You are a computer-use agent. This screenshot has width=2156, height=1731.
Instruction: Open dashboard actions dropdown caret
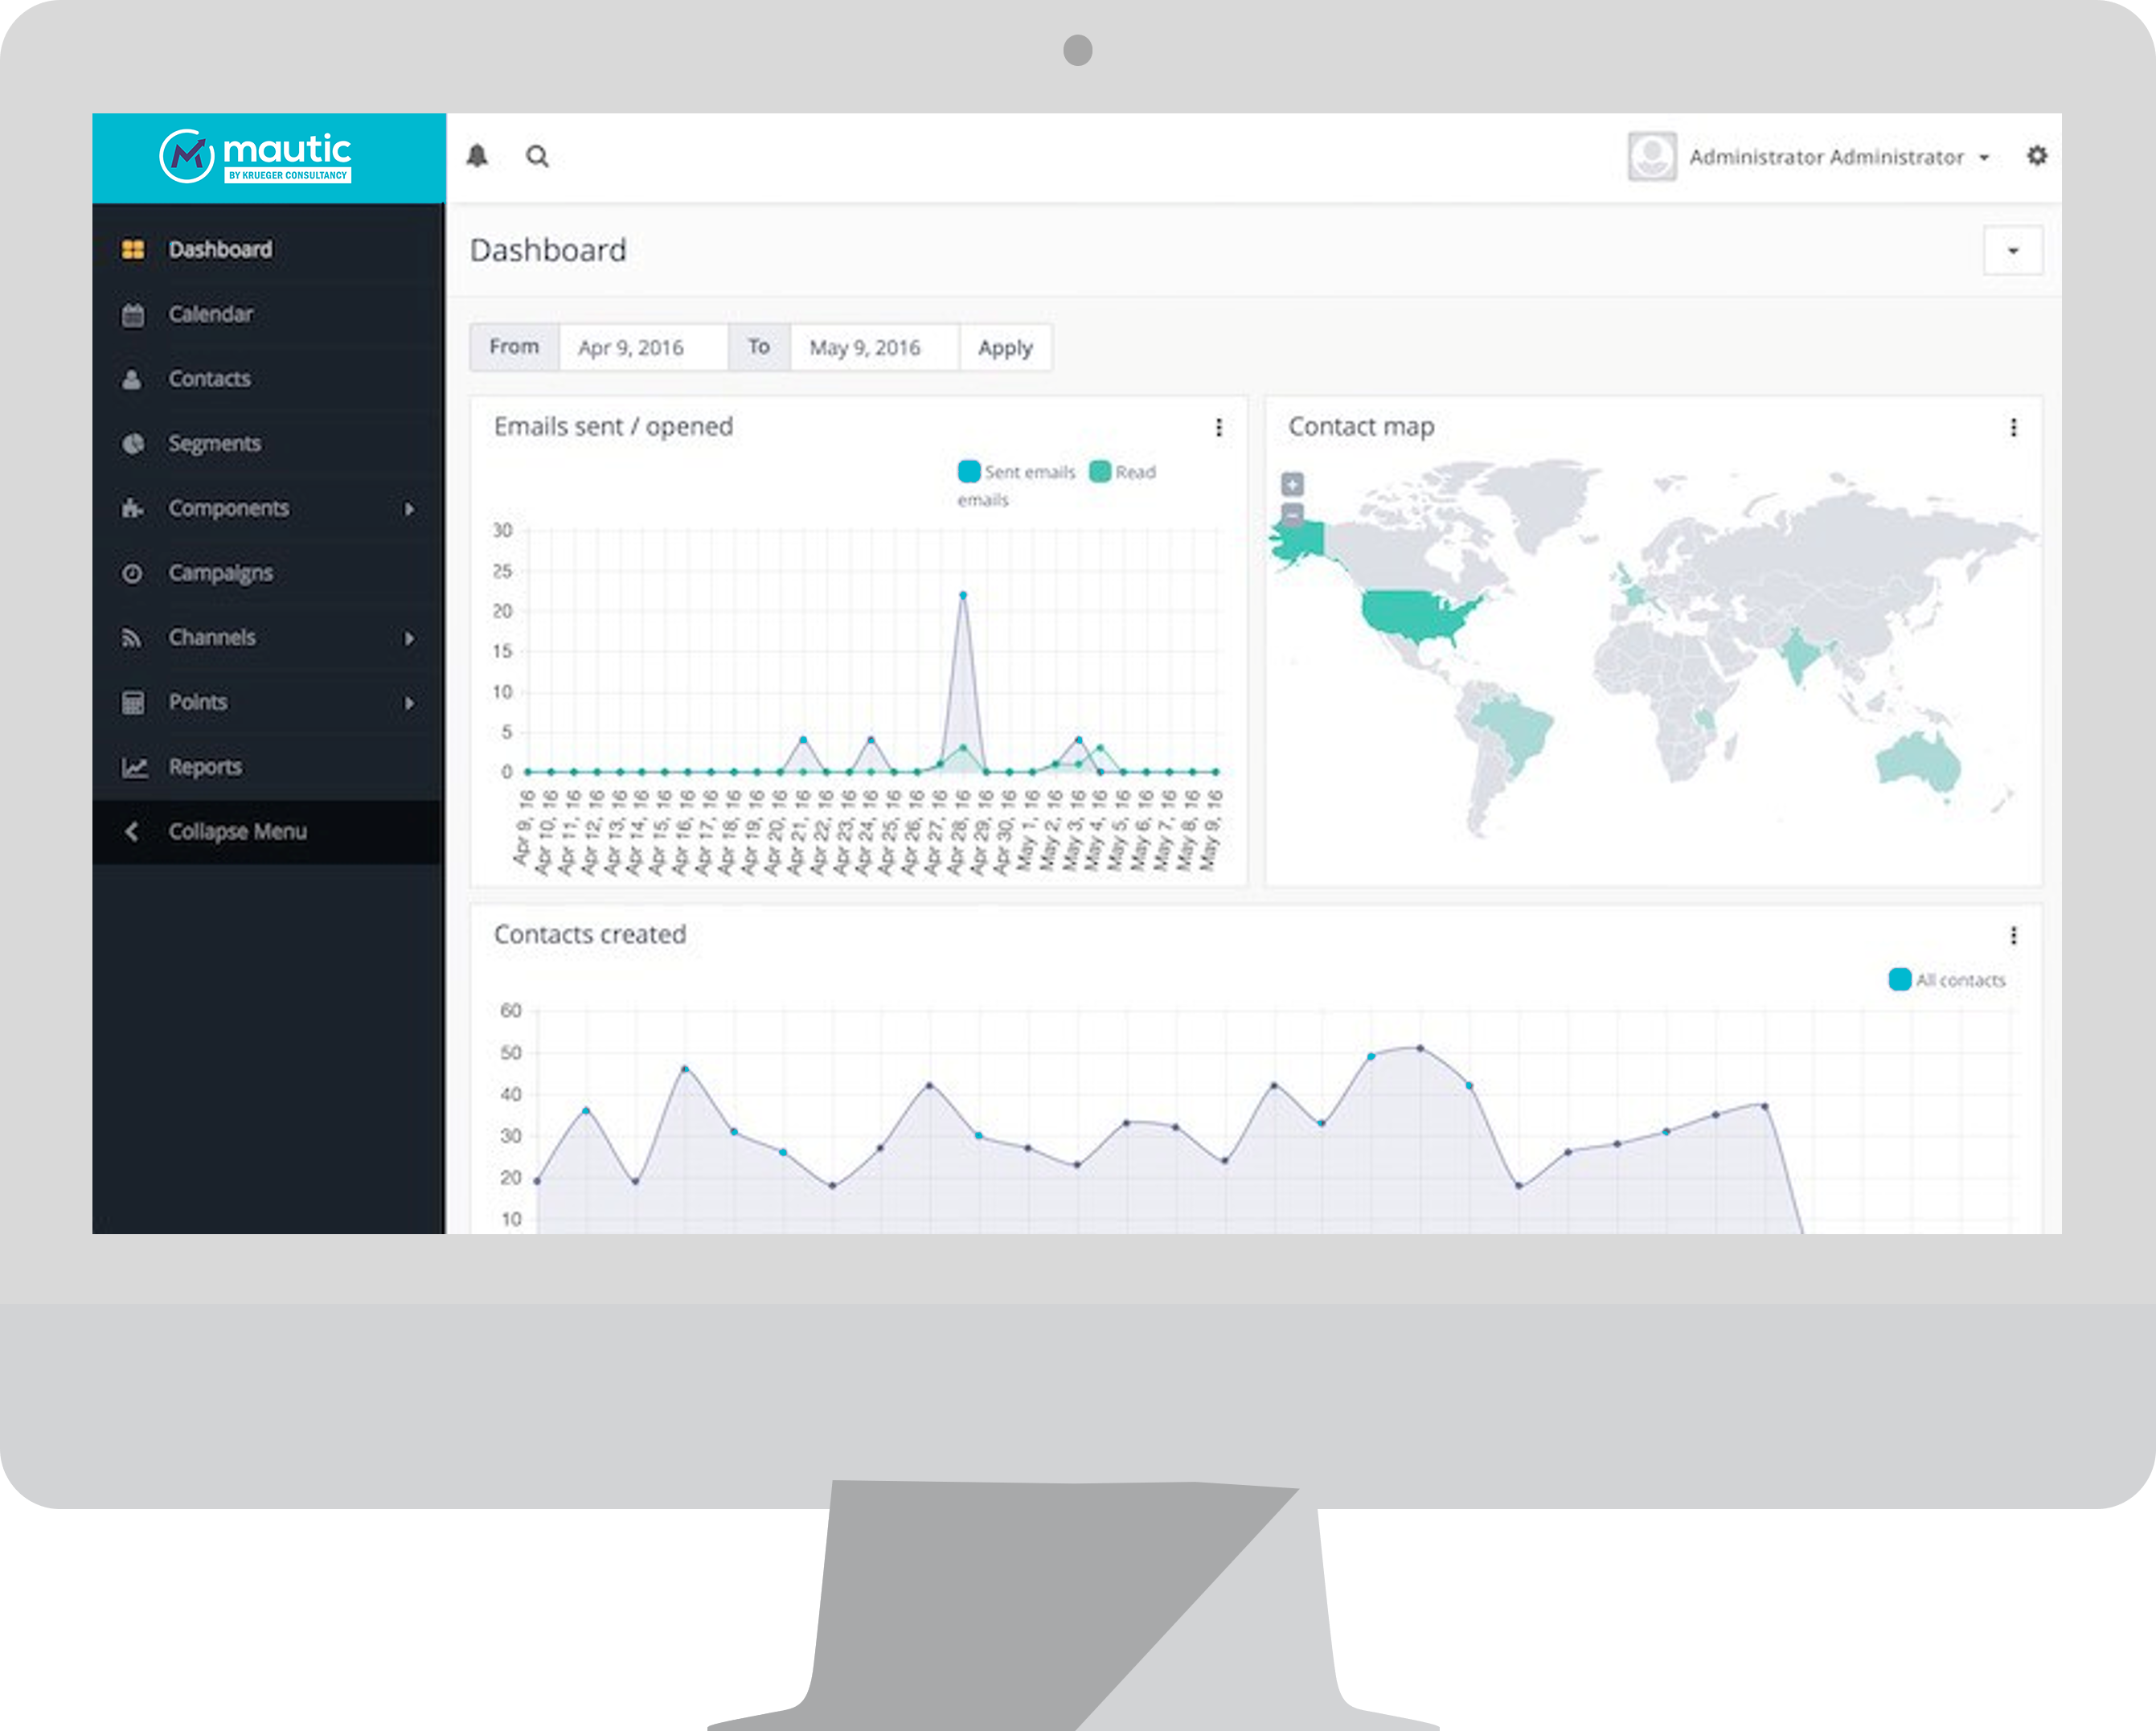click(2013, 250)
